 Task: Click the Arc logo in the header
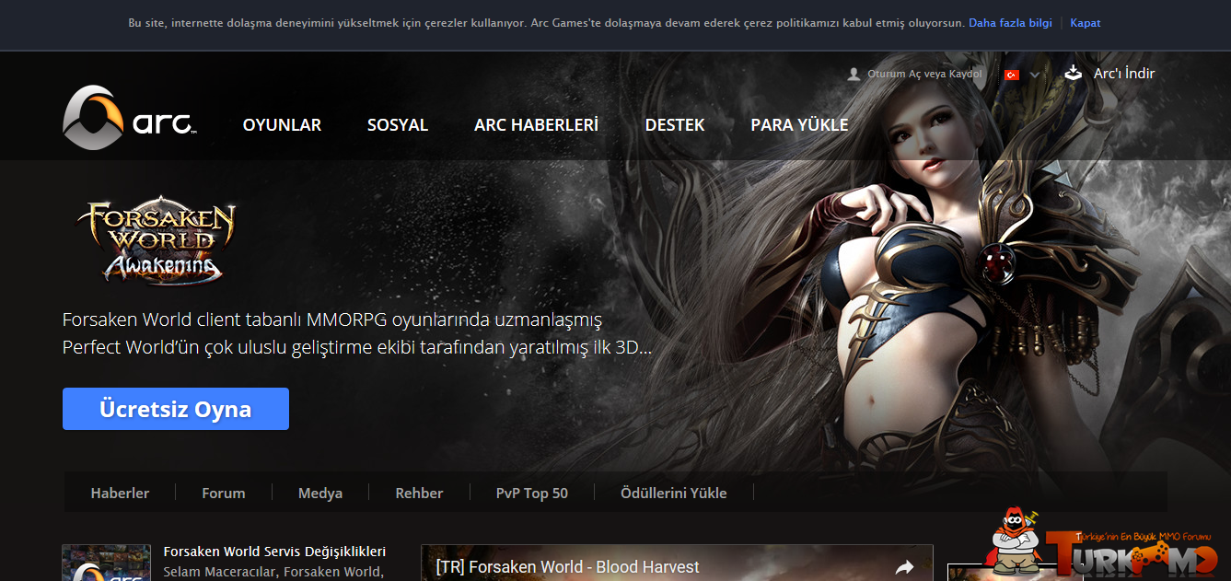pyautogui.click(x=130, y=117)
